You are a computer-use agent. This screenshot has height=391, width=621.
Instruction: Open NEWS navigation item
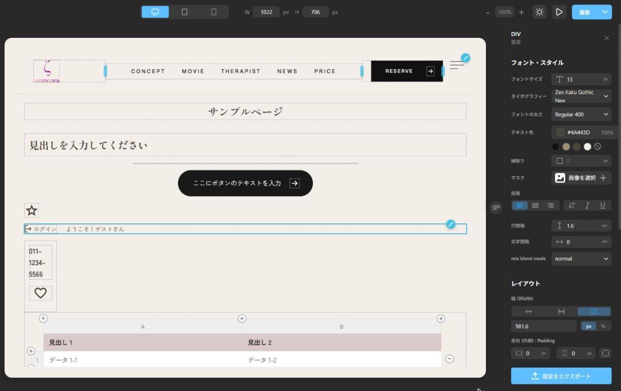coord(287,71)
